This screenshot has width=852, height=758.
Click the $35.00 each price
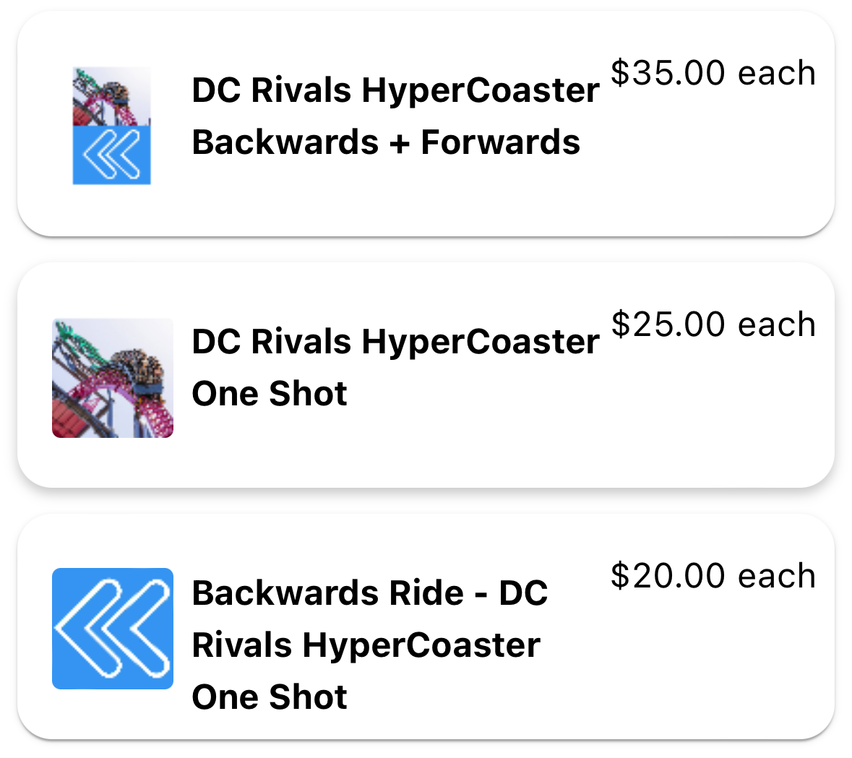713,73
